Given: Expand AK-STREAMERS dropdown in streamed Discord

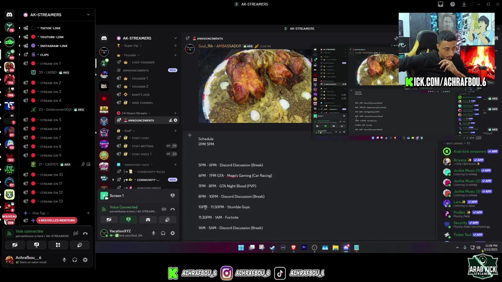Looking at the screenshot, I should point(175,38).
